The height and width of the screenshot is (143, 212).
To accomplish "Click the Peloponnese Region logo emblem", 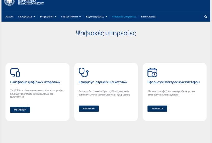I will click(10, 2).
